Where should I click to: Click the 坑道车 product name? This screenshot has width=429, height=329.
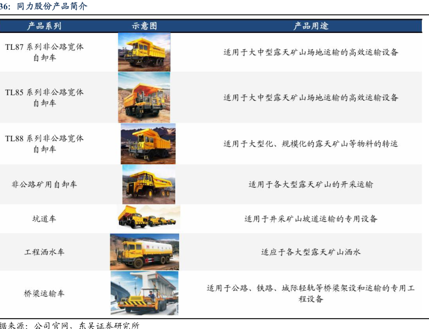pyautogui.click(x=44, y=218)
